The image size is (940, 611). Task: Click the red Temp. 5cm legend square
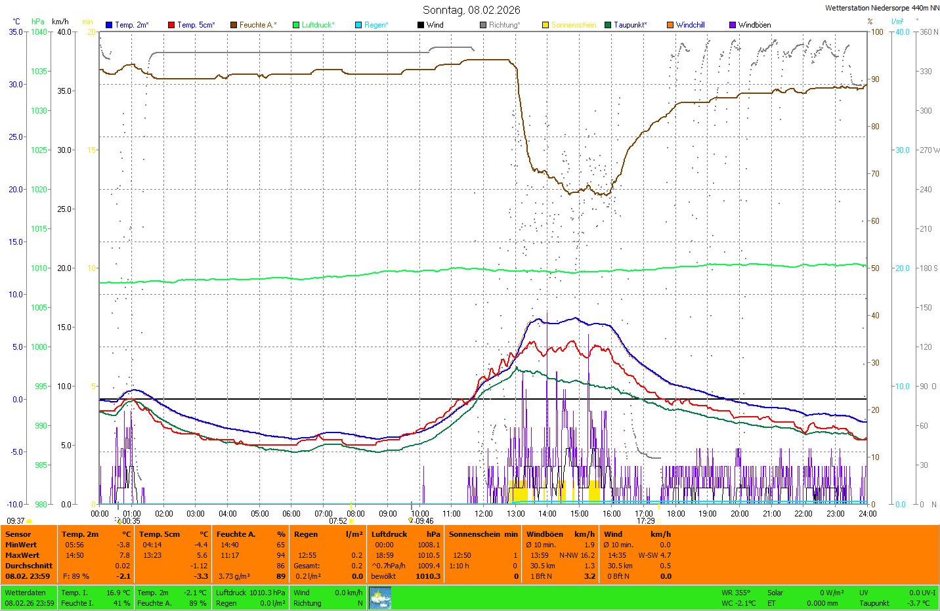[x=171, y=25]
